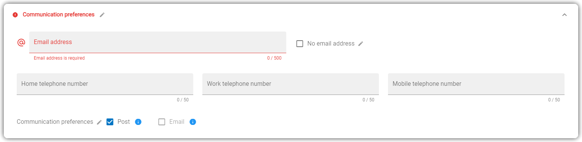Viewport: 582px width, 142px height.
Task: Select the Work telephone number field
Action: (290, 84)
